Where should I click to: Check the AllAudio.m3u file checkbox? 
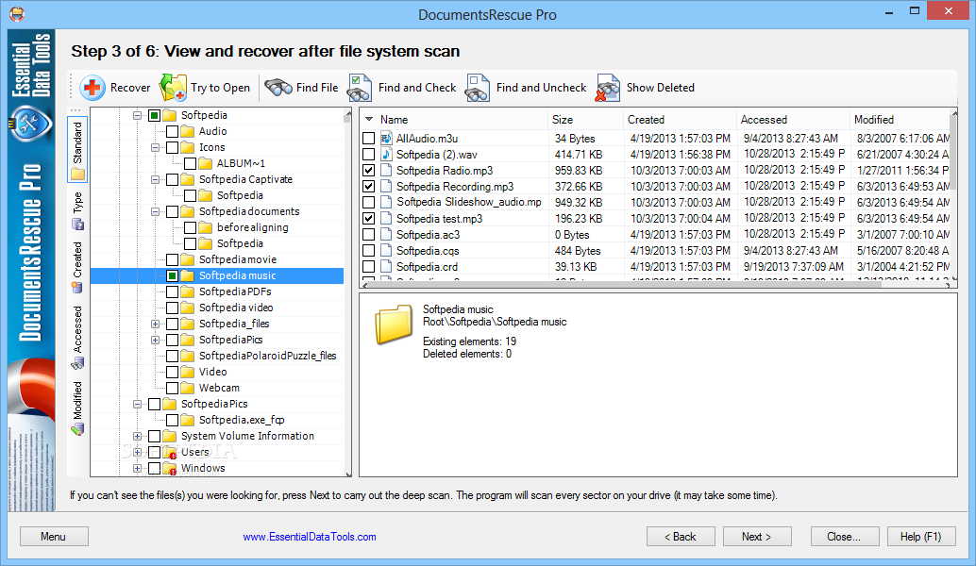368,138
